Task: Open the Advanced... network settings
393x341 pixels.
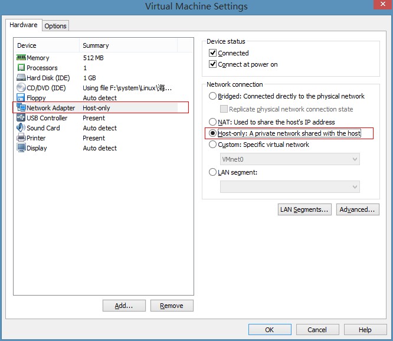Action: click(358, 209)
